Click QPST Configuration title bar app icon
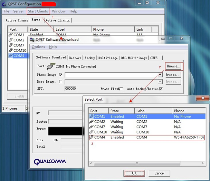Viewport: 210px width, 181px height. [x=4, y=4]
